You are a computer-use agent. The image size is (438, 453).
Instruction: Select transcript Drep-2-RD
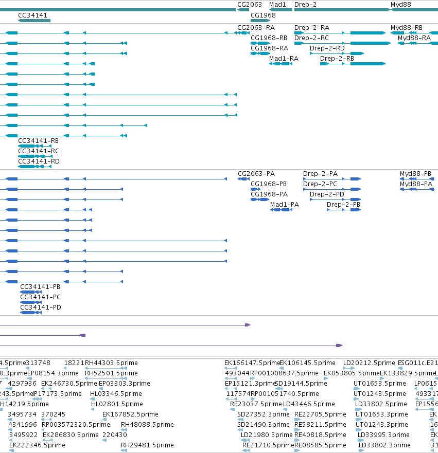pyautogui.click(x=327, y=48)
